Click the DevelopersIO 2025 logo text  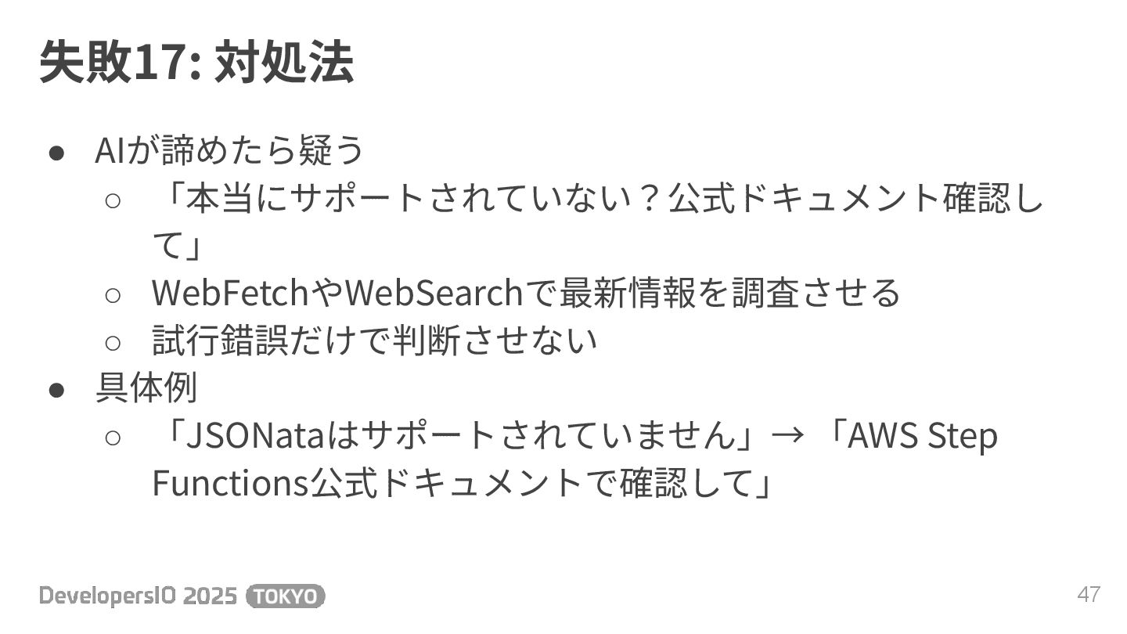pyautogui.click(x=138, y=596)
